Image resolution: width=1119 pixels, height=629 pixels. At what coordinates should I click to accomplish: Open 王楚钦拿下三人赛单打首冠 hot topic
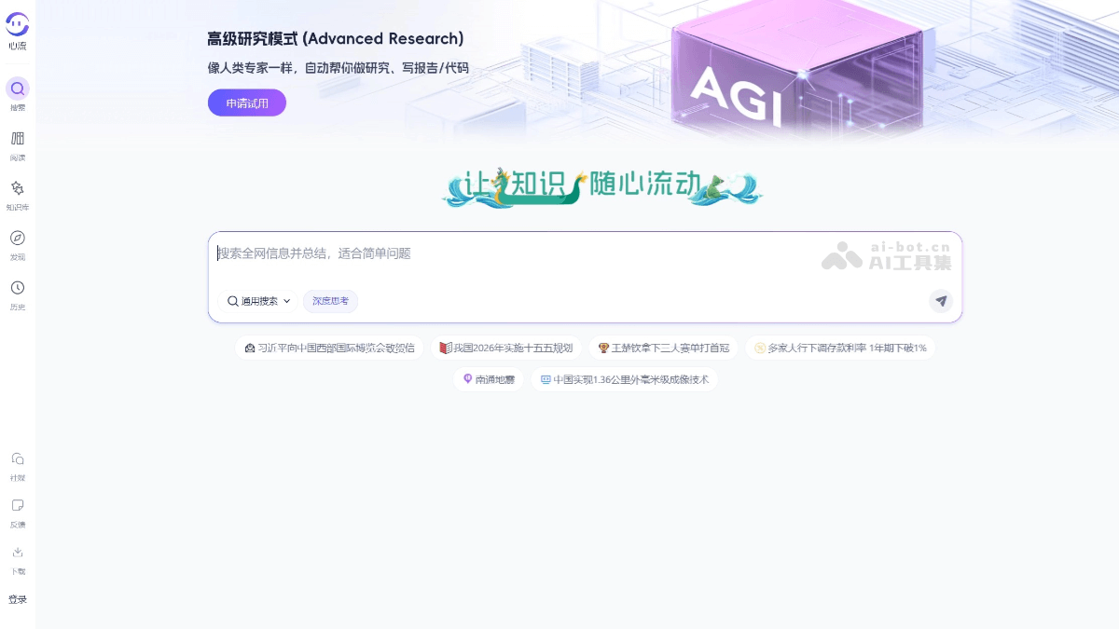665,347
